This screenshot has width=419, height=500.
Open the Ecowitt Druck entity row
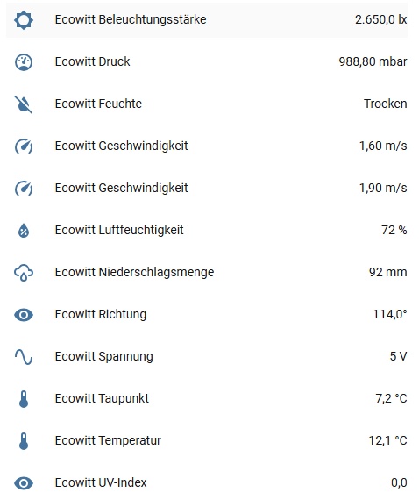pos(207,62)
